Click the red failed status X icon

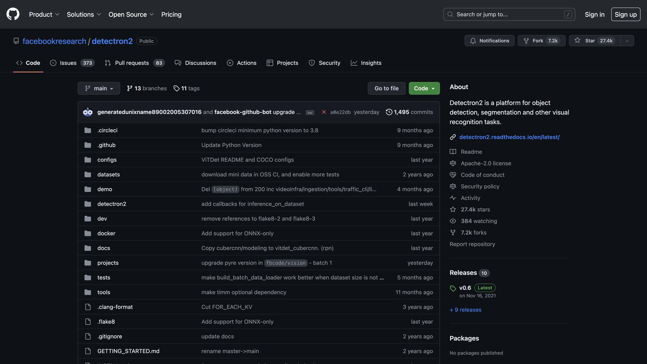(323, 112)
